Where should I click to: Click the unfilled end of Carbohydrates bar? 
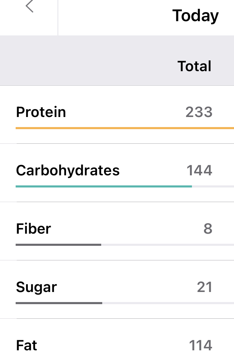click(x=213, y=186)
